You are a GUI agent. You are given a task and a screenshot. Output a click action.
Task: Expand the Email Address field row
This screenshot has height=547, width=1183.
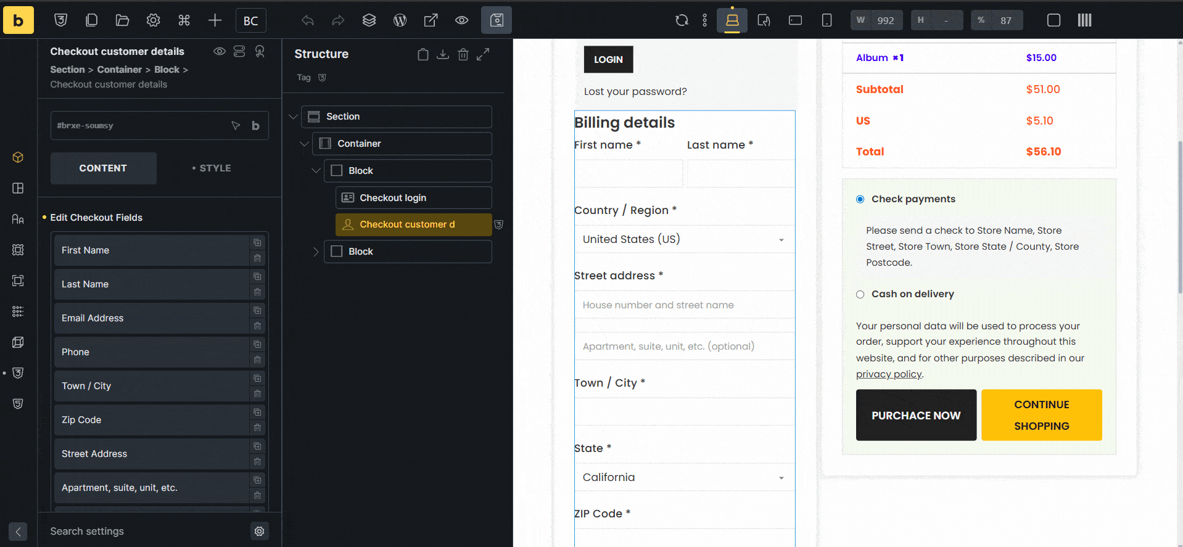[x=152, y=318]
